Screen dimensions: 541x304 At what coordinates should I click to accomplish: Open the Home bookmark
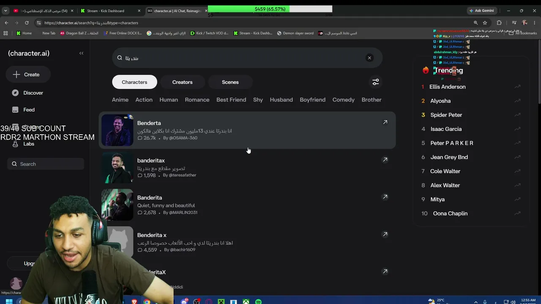(24, 33)
